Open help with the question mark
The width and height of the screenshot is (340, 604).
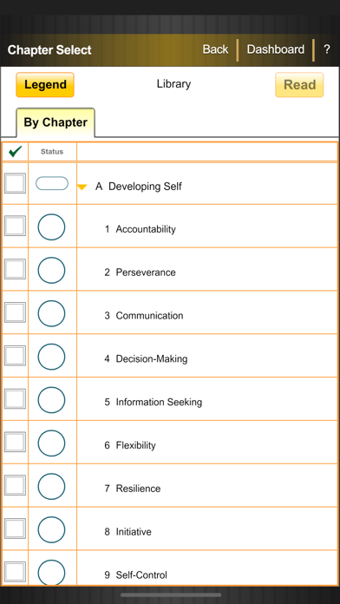click(x=326, y=49)
